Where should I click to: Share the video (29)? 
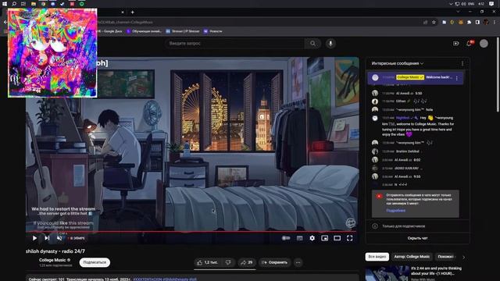click(x=247, y=262)
